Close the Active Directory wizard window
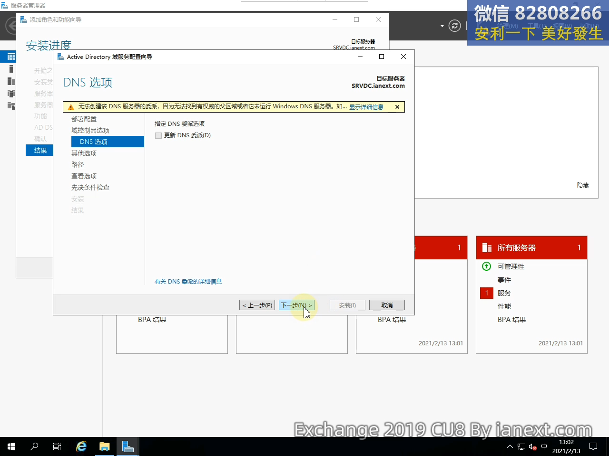 (x=403, y=57)
